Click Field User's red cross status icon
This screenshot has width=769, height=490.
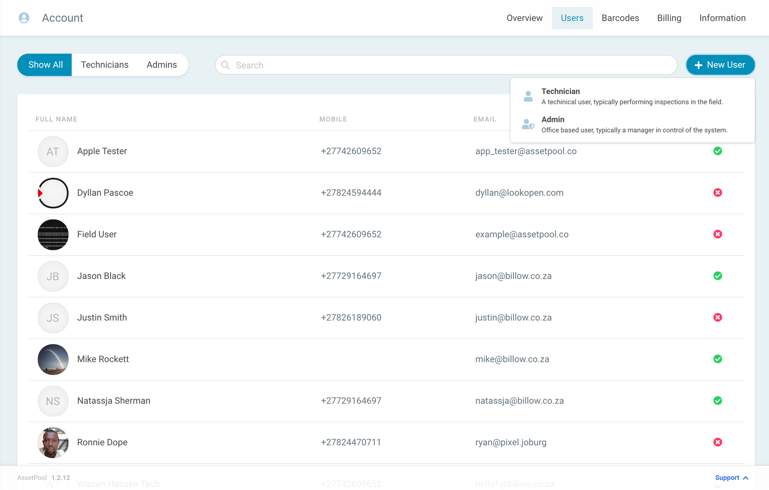[718, 234]
